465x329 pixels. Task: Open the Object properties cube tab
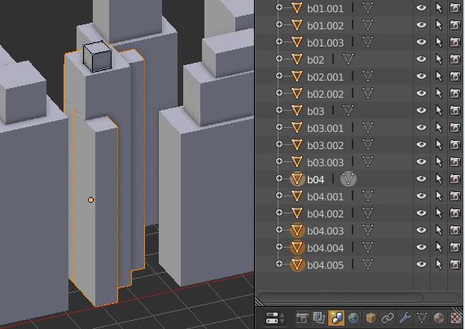pos(371,318)
